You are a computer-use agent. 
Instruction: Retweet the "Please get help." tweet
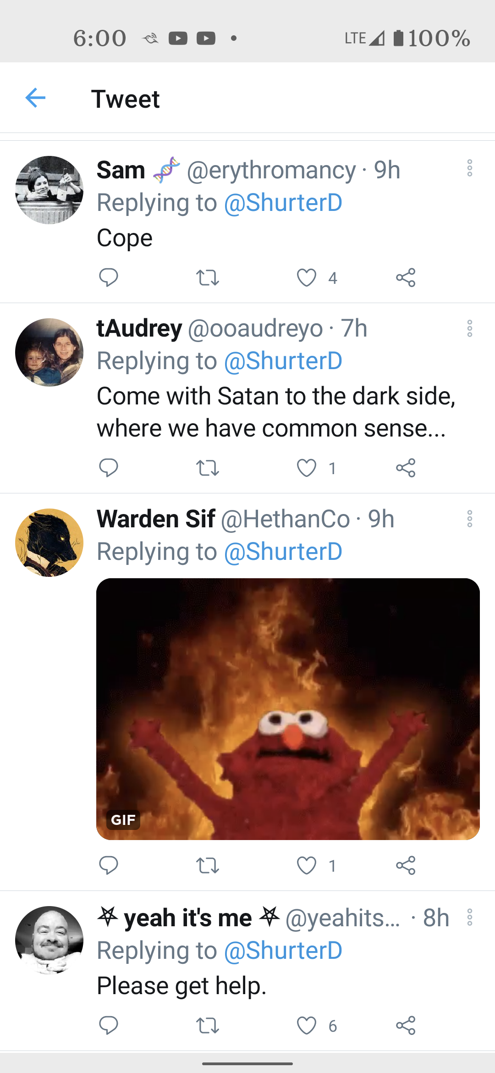pos(208,1025)
